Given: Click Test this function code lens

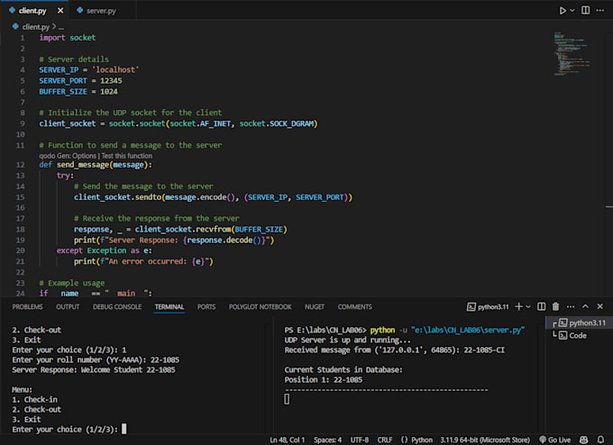Looking at the screenshot, I should (x=127, y=156).
